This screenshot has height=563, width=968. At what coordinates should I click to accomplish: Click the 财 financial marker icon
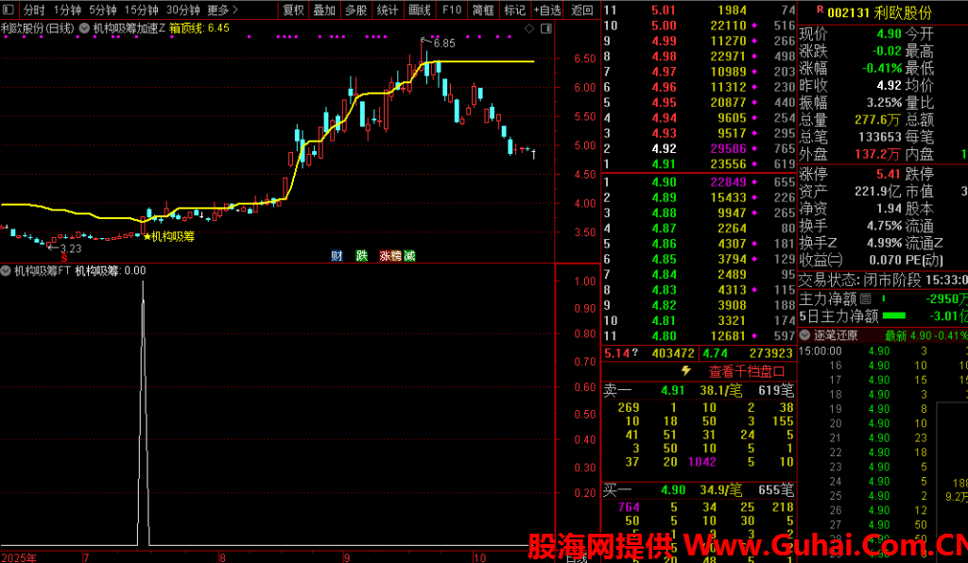point(336,256)
